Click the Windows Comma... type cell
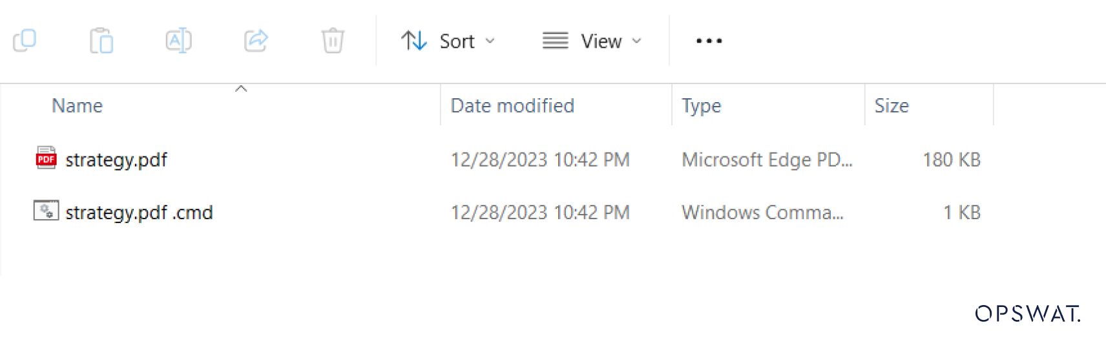Image resolution: width=1106 pixels, height=349 pixels. [762, 213]
